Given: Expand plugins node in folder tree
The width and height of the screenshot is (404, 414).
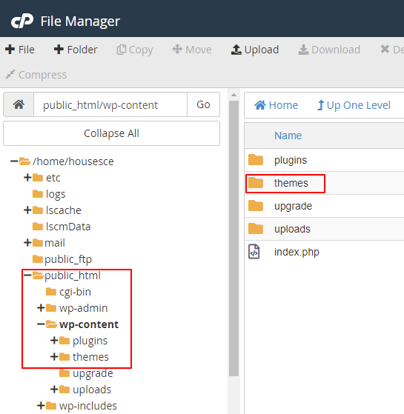Looking at the screenshot, I should tap(54, 341).
